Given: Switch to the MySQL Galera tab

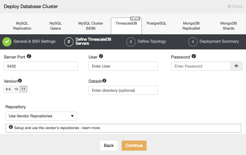Looking at the screenshot, I should (56, 26).
